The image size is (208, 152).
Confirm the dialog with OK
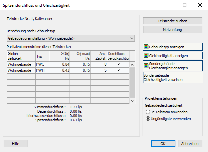point(163,144)
